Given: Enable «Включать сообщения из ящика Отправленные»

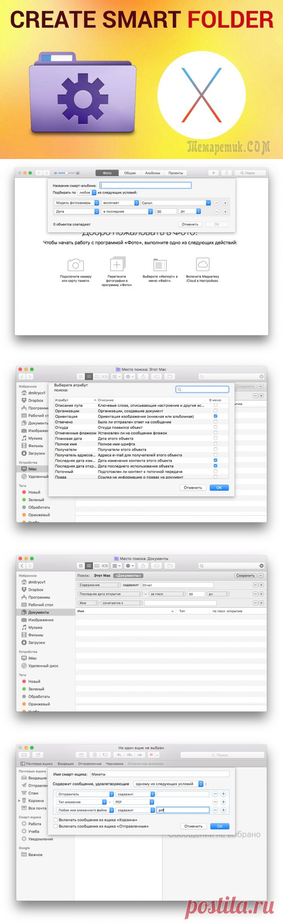Looking at the screenshot, I should (x=56, y=827).
